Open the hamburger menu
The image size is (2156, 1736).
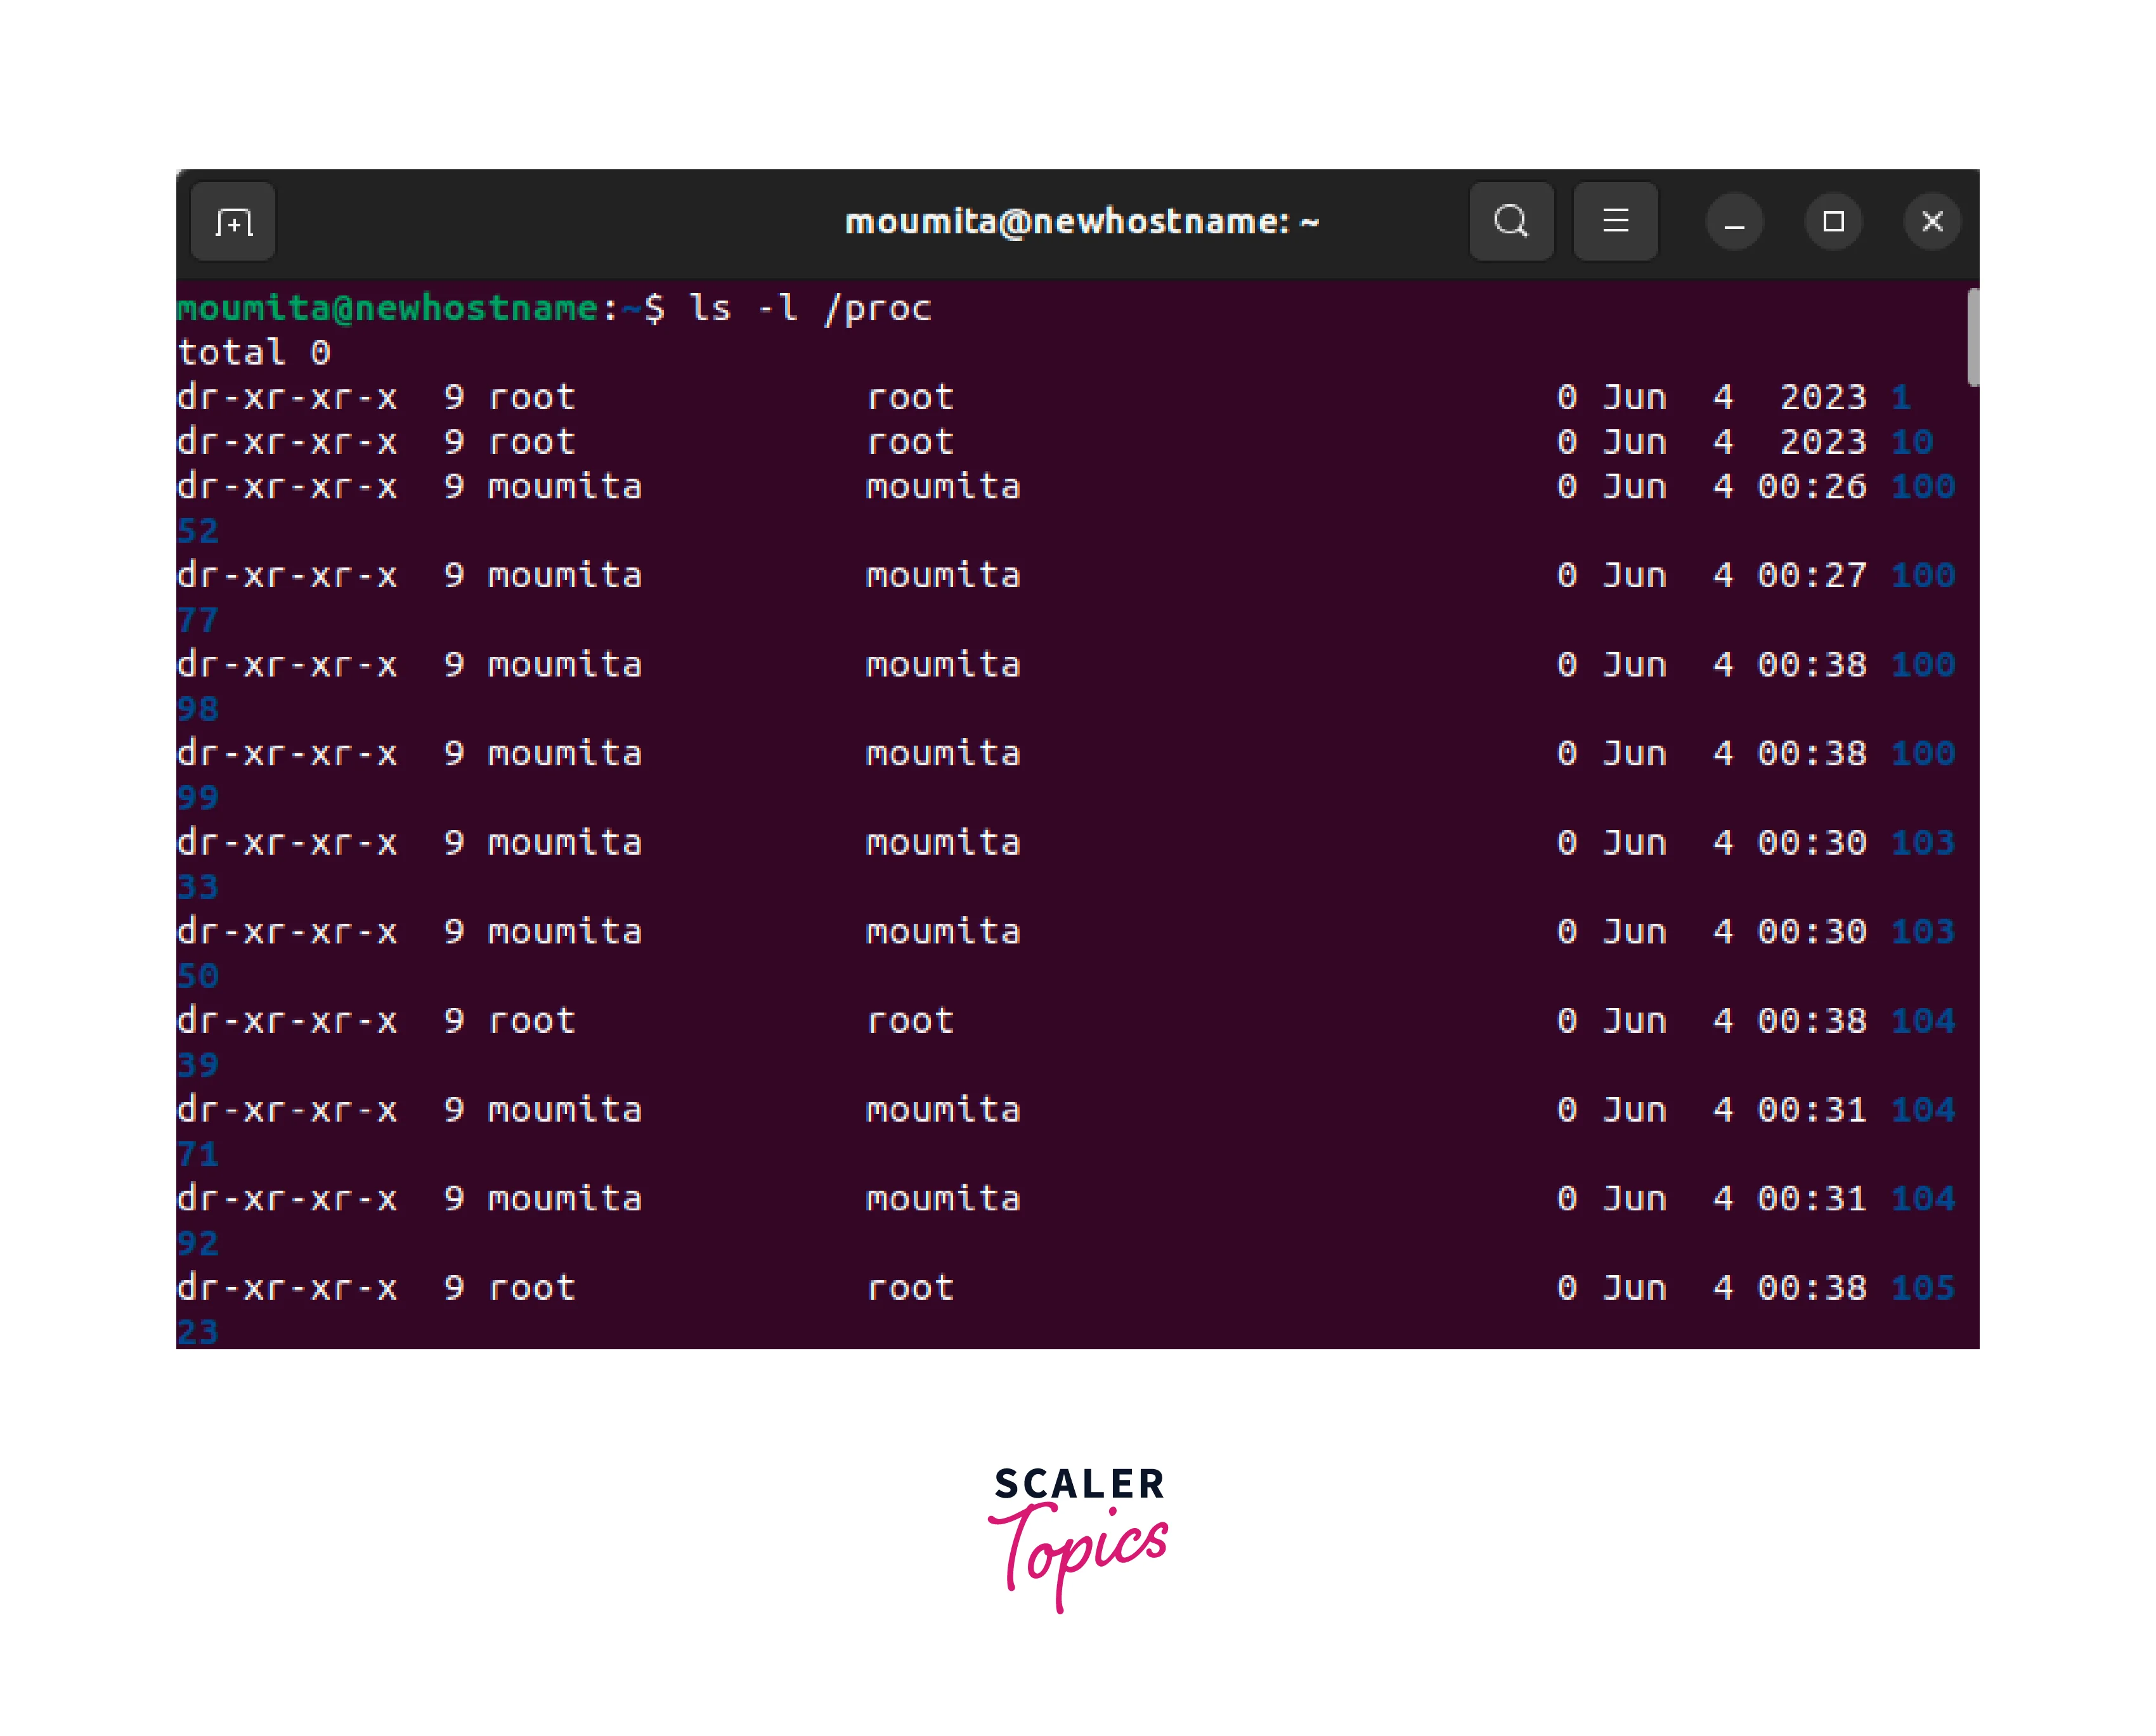1615,221
